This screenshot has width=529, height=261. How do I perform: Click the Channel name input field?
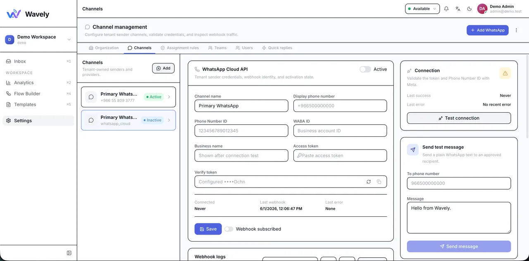(241, 106)
